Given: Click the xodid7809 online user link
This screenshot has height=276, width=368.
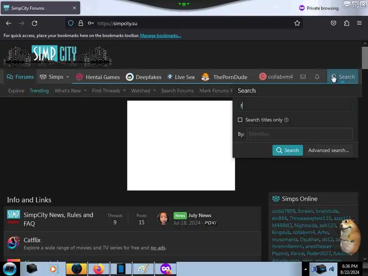Looking at the screenshot, I should (x=284, y=211).
